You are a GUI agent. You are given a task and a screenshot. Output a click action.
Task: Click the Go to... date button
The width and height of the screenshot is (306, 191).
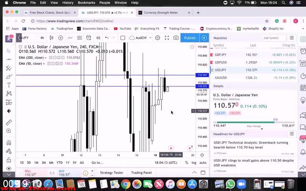coord(98,162)
